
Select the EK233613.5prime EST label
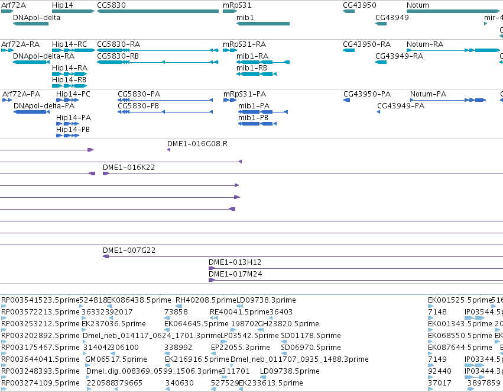[x=271, y=384]
